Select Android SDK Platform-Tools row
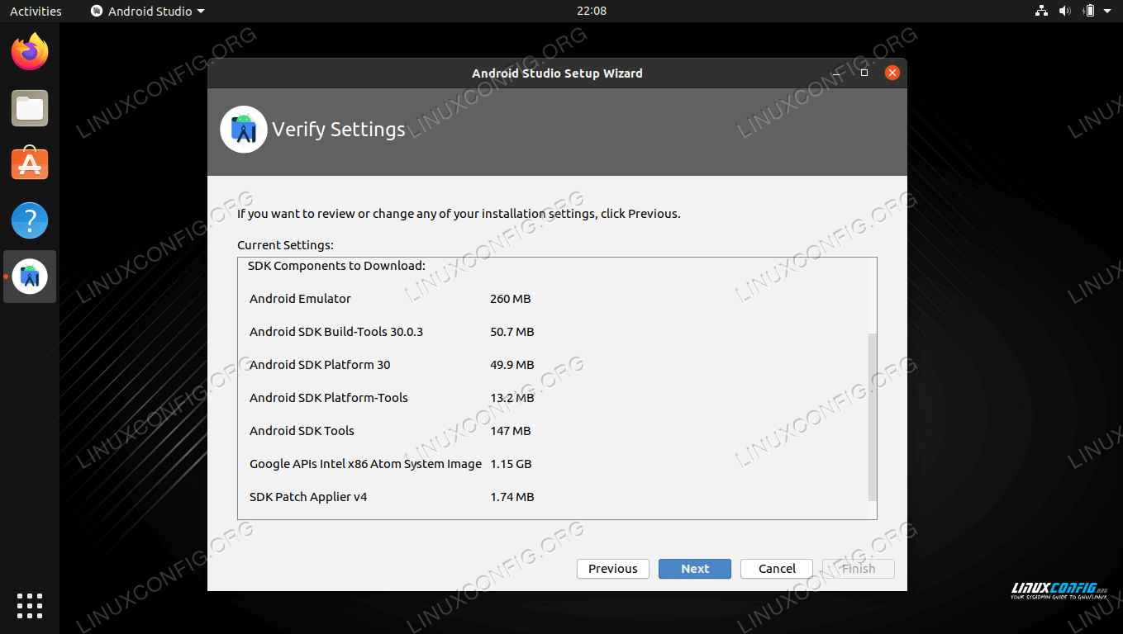Viewport: 1123px width, 634px height. (x=329, y=398)
